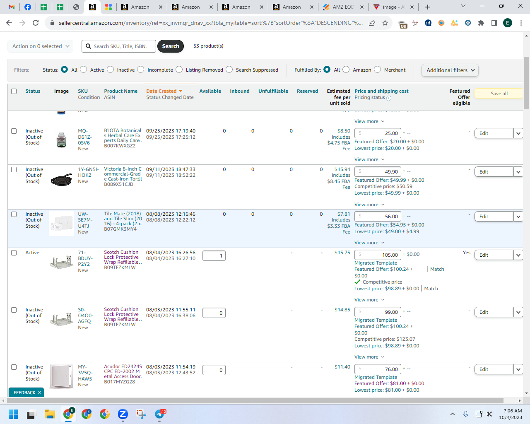The height and width of the screenshot is (424, 530).
Task: Open Edit dropdown arrow for SKU 71-BDUY-P2Y2
Action: [x=518, y=255]
